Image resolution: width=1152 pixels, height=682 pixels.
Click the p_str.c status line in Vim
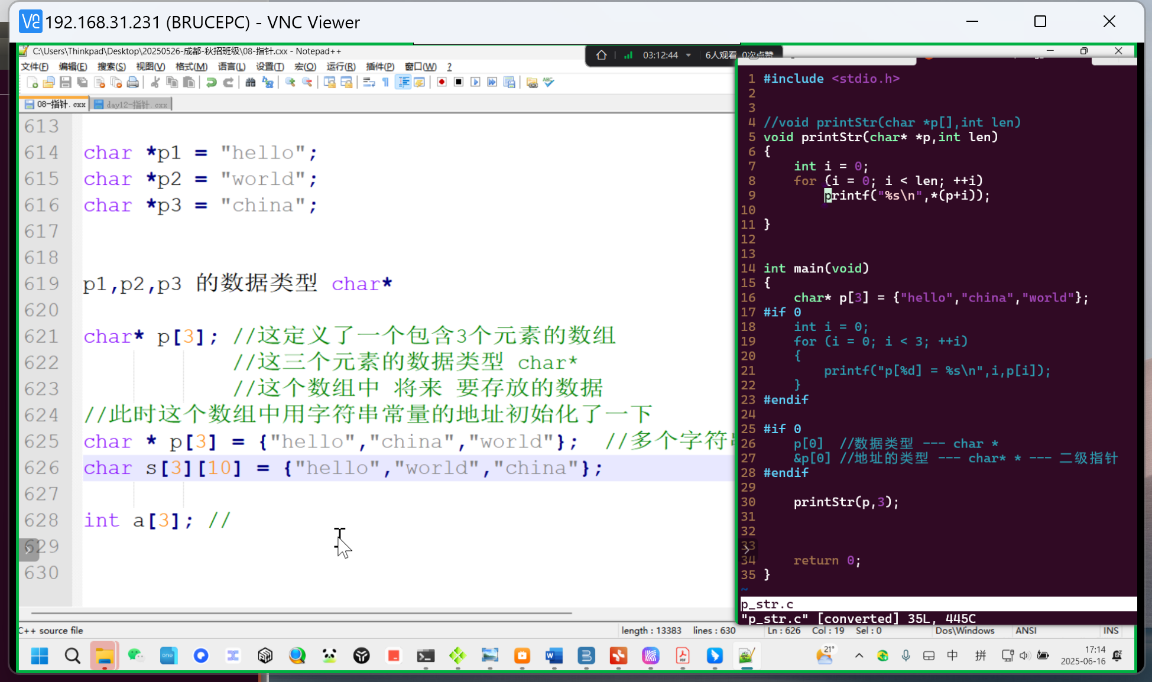939,604
